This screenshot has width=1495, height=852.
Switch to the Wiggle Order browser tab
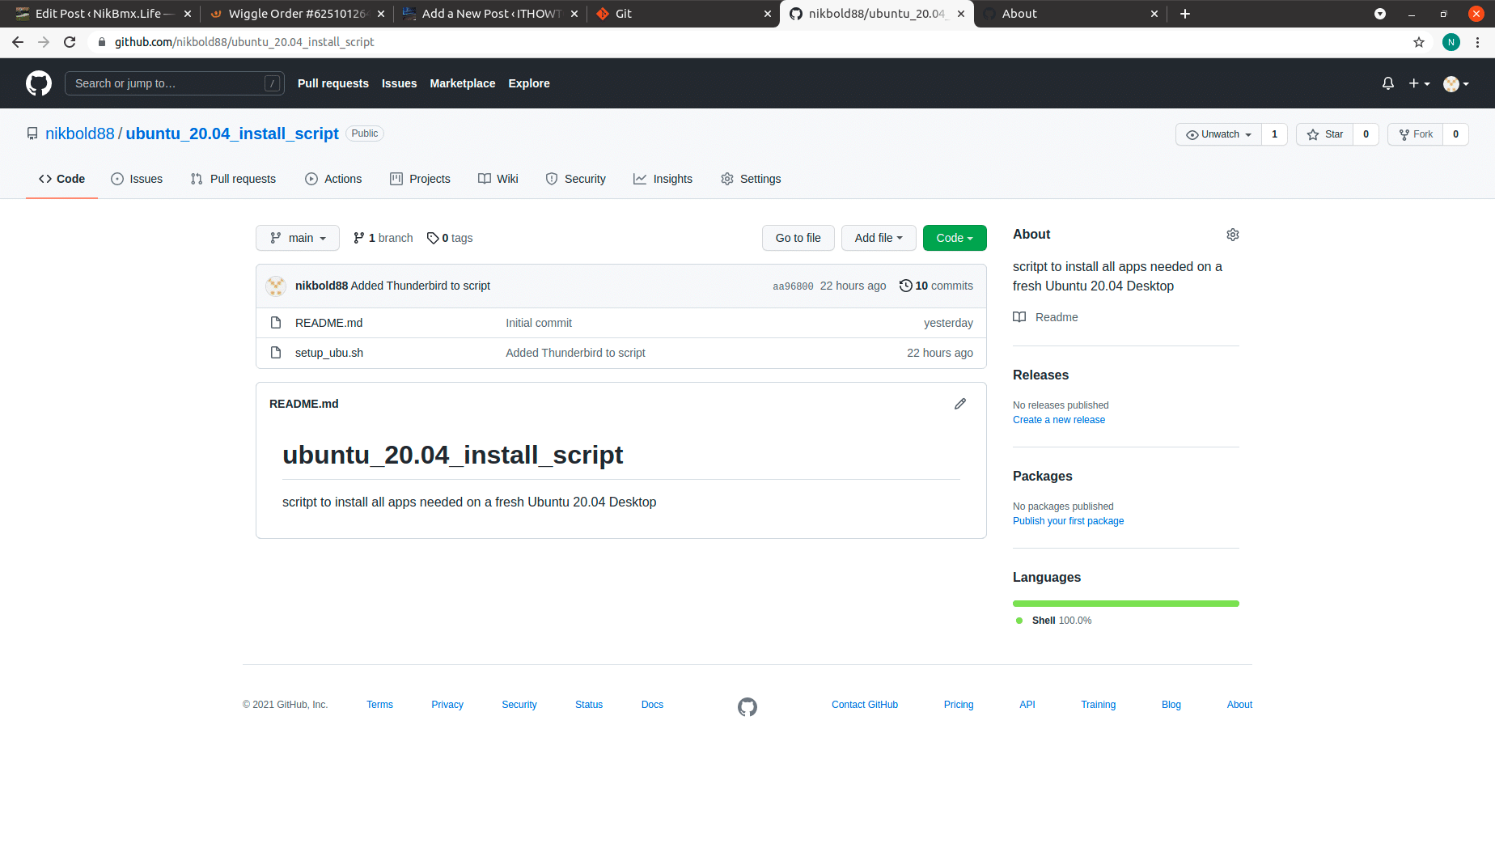tap(297, 14)
